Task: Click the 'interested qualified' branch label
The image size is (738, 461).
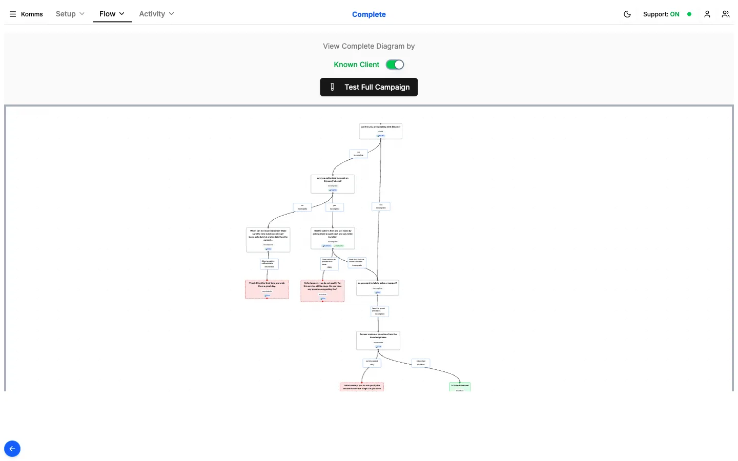Action: pyautogui.click(x=421, y=363)
